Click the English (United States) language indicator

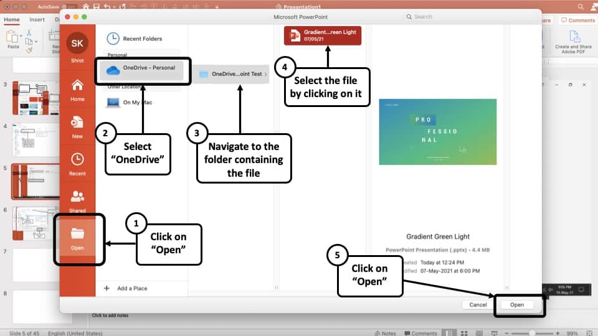pos(75,334)
